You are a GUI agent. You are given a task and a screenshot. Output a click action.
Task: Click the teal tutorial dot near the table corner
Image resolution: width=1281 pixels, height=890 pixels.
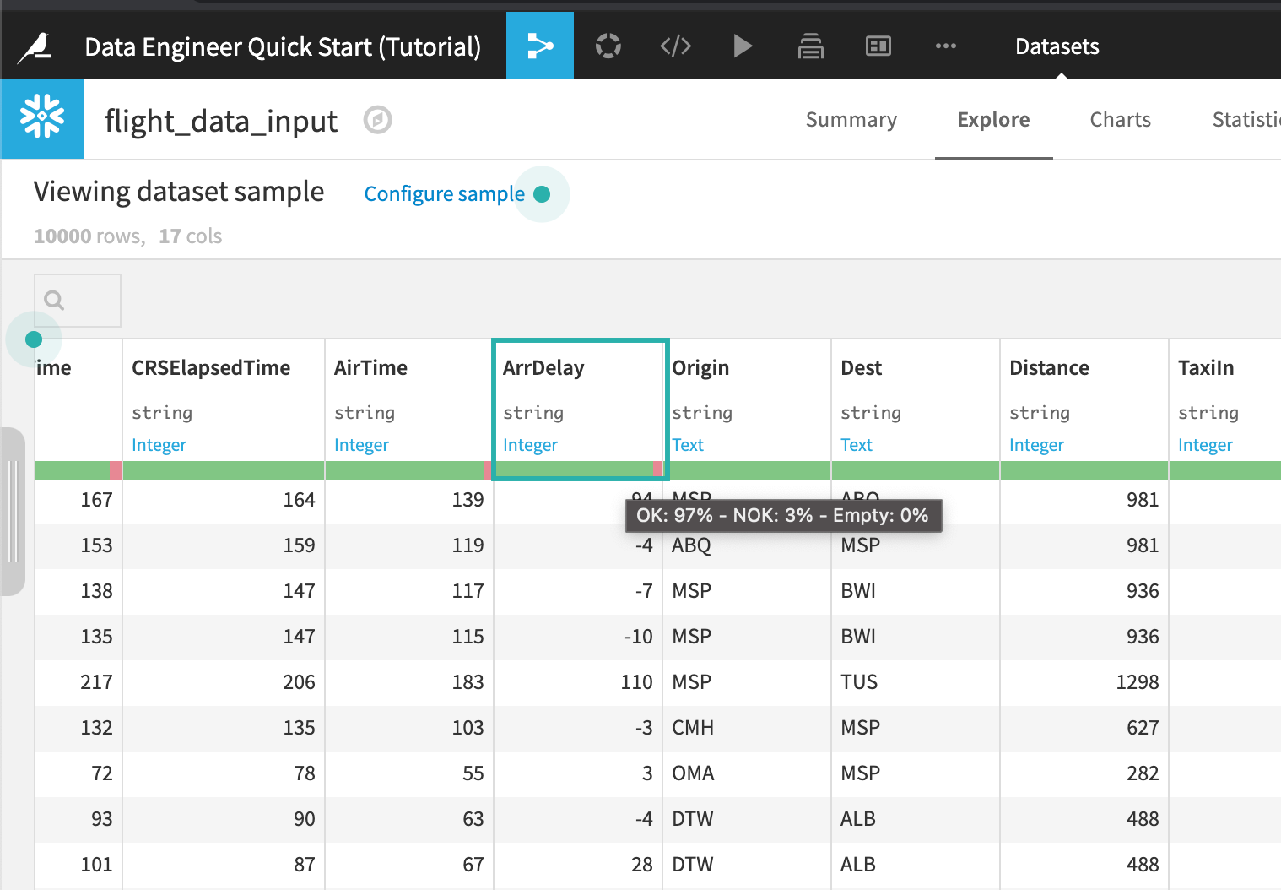[x=34, y=339]
